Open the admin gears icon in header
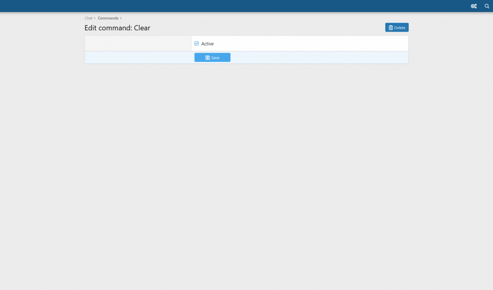 474,6
